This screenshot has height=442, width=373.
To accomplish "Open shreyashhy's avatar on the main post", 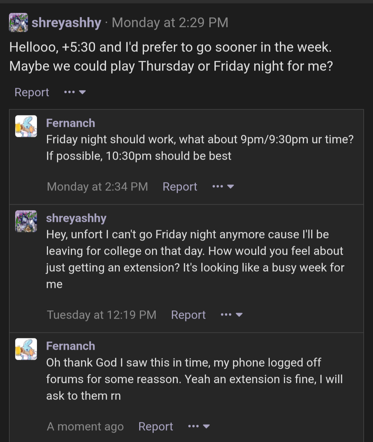I will [18, 22].
